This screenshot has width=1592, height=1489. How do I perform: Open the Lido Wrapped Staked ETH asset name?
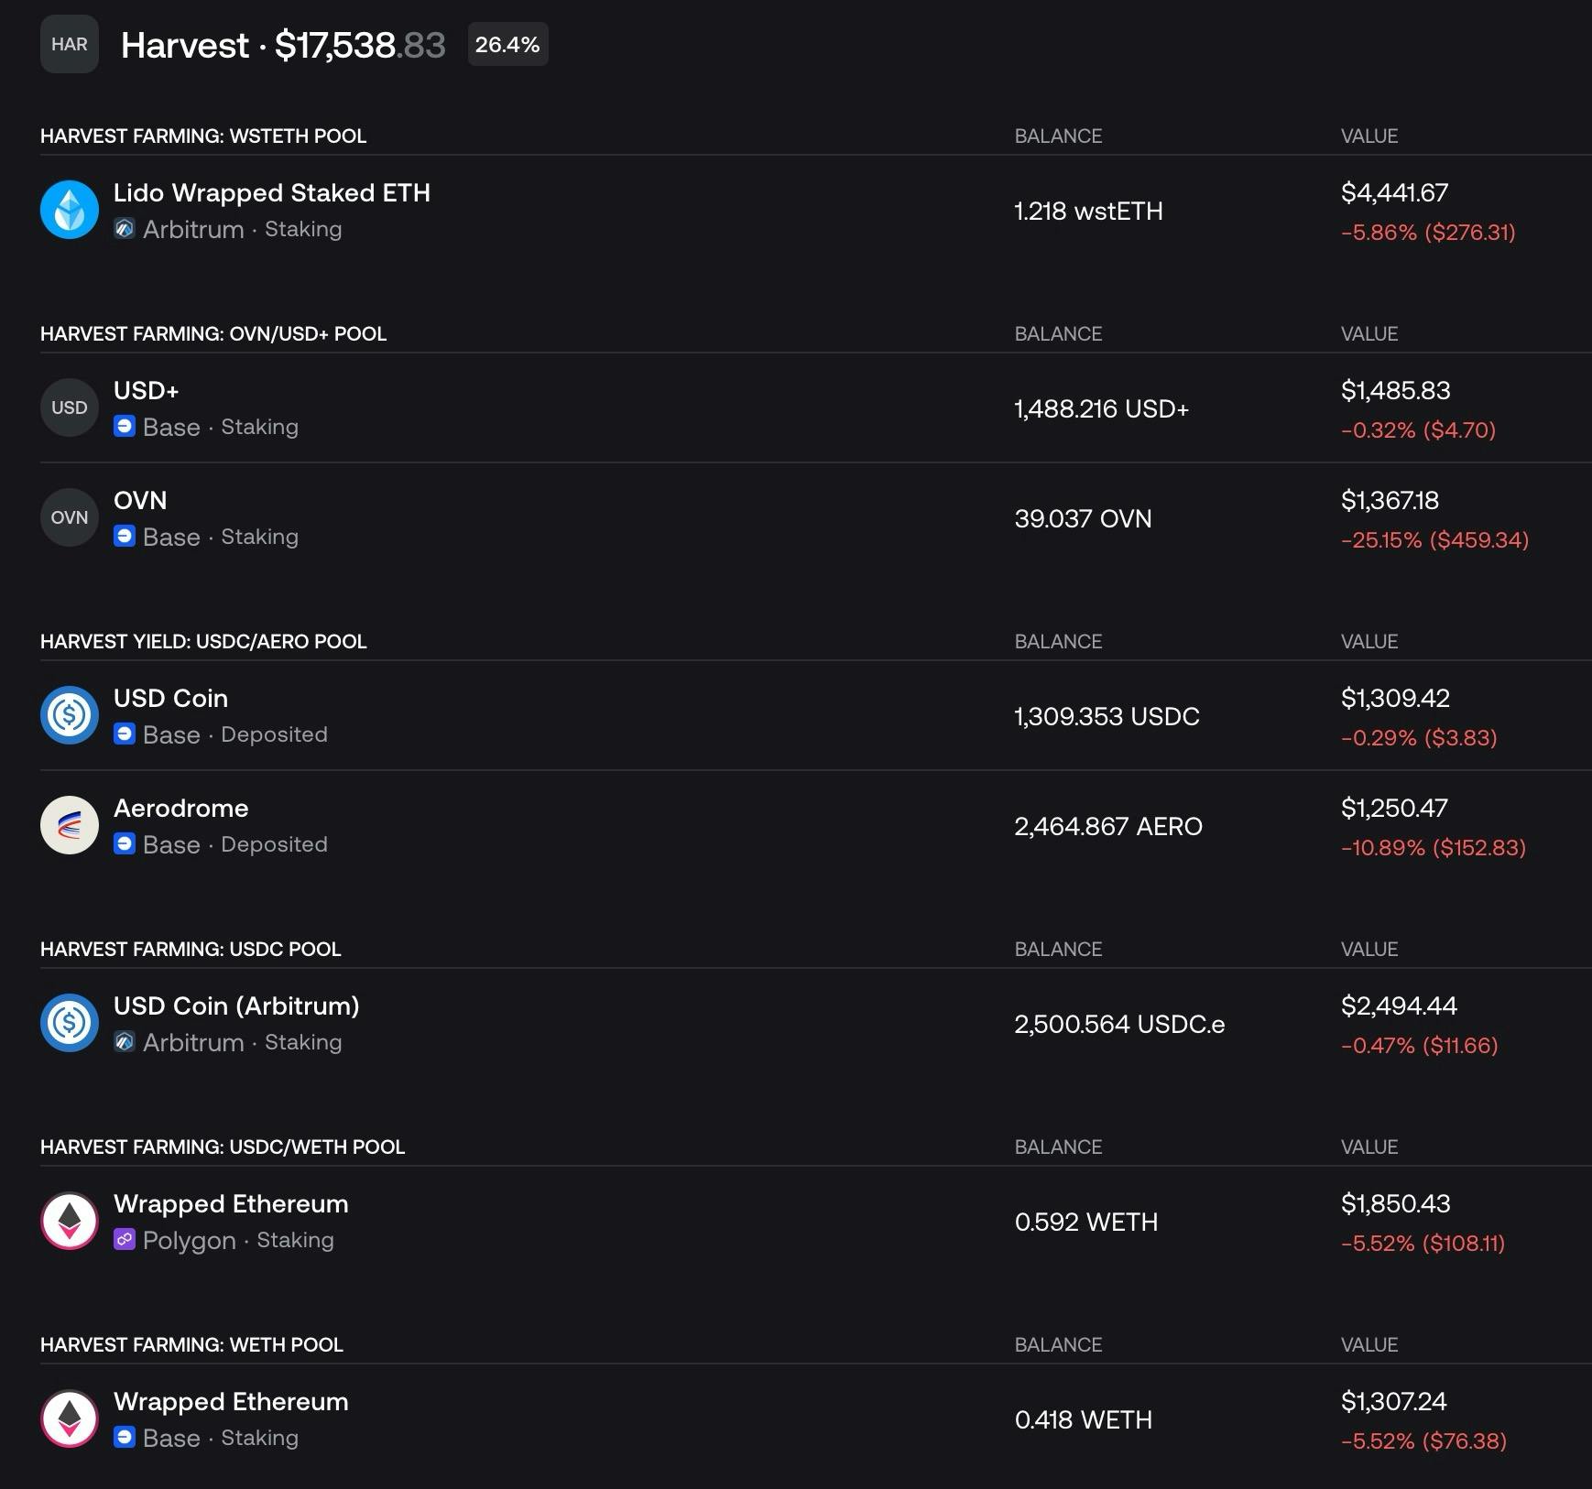(x=272, y=192)
